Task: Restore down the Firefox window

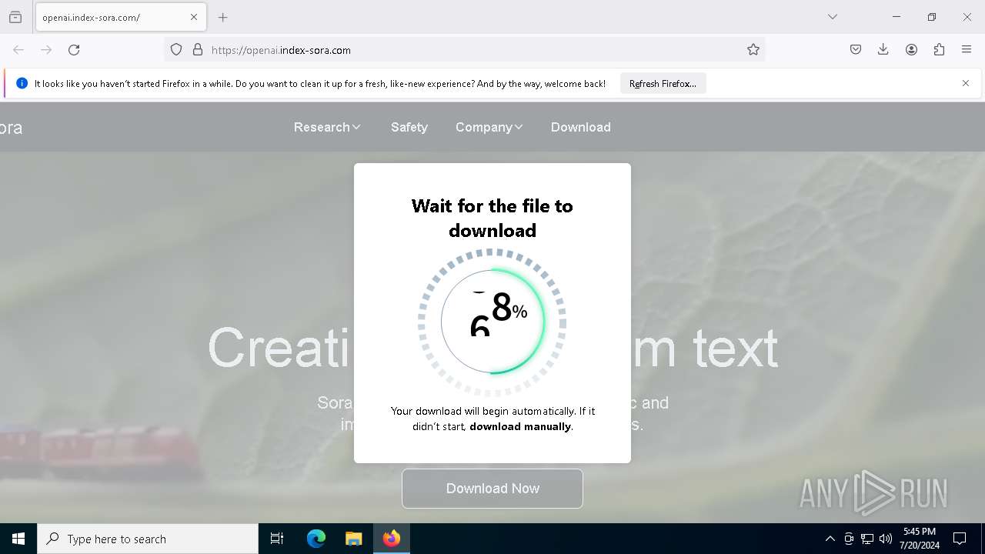Action: (x=931, y=17)
